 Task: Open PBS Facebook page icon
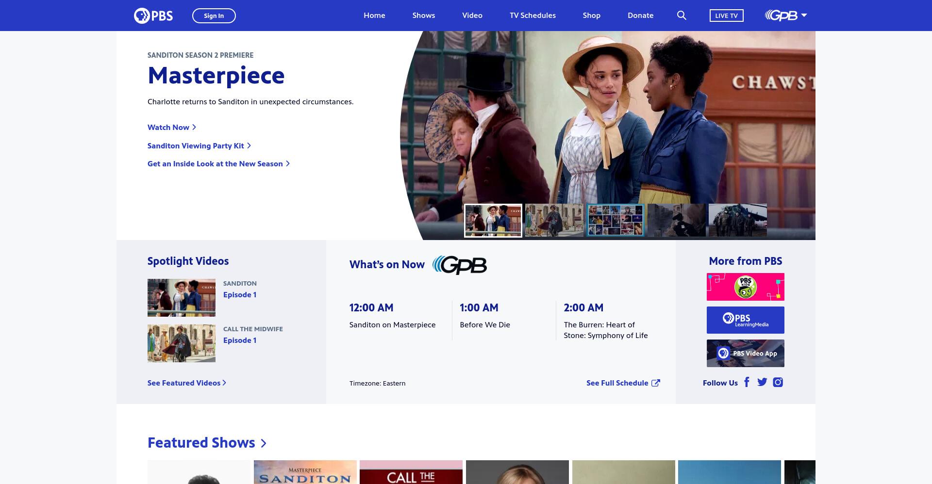[747, 383]
